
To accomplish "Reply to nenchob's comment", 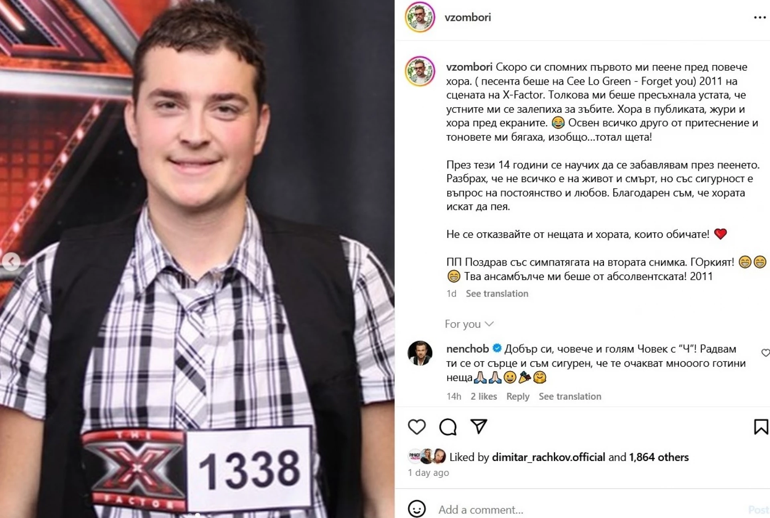I will coord(518,396).
